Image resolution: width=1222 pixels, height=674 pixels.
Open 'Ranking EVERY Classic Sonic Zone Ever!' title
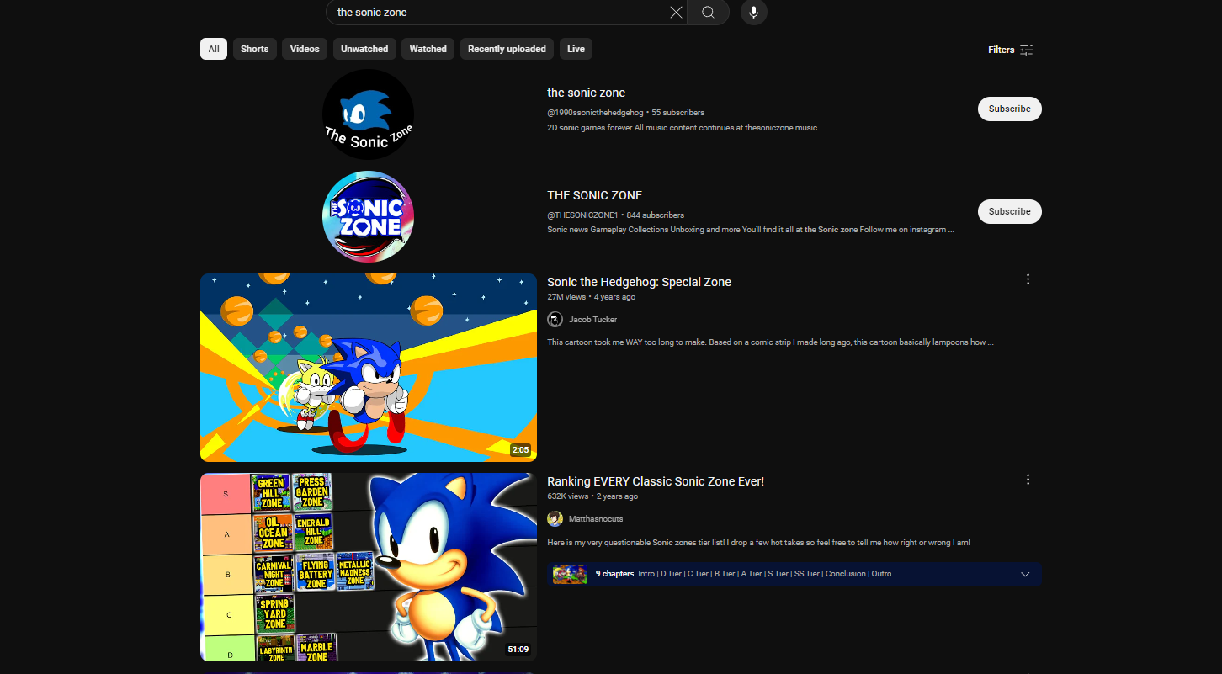656,481
